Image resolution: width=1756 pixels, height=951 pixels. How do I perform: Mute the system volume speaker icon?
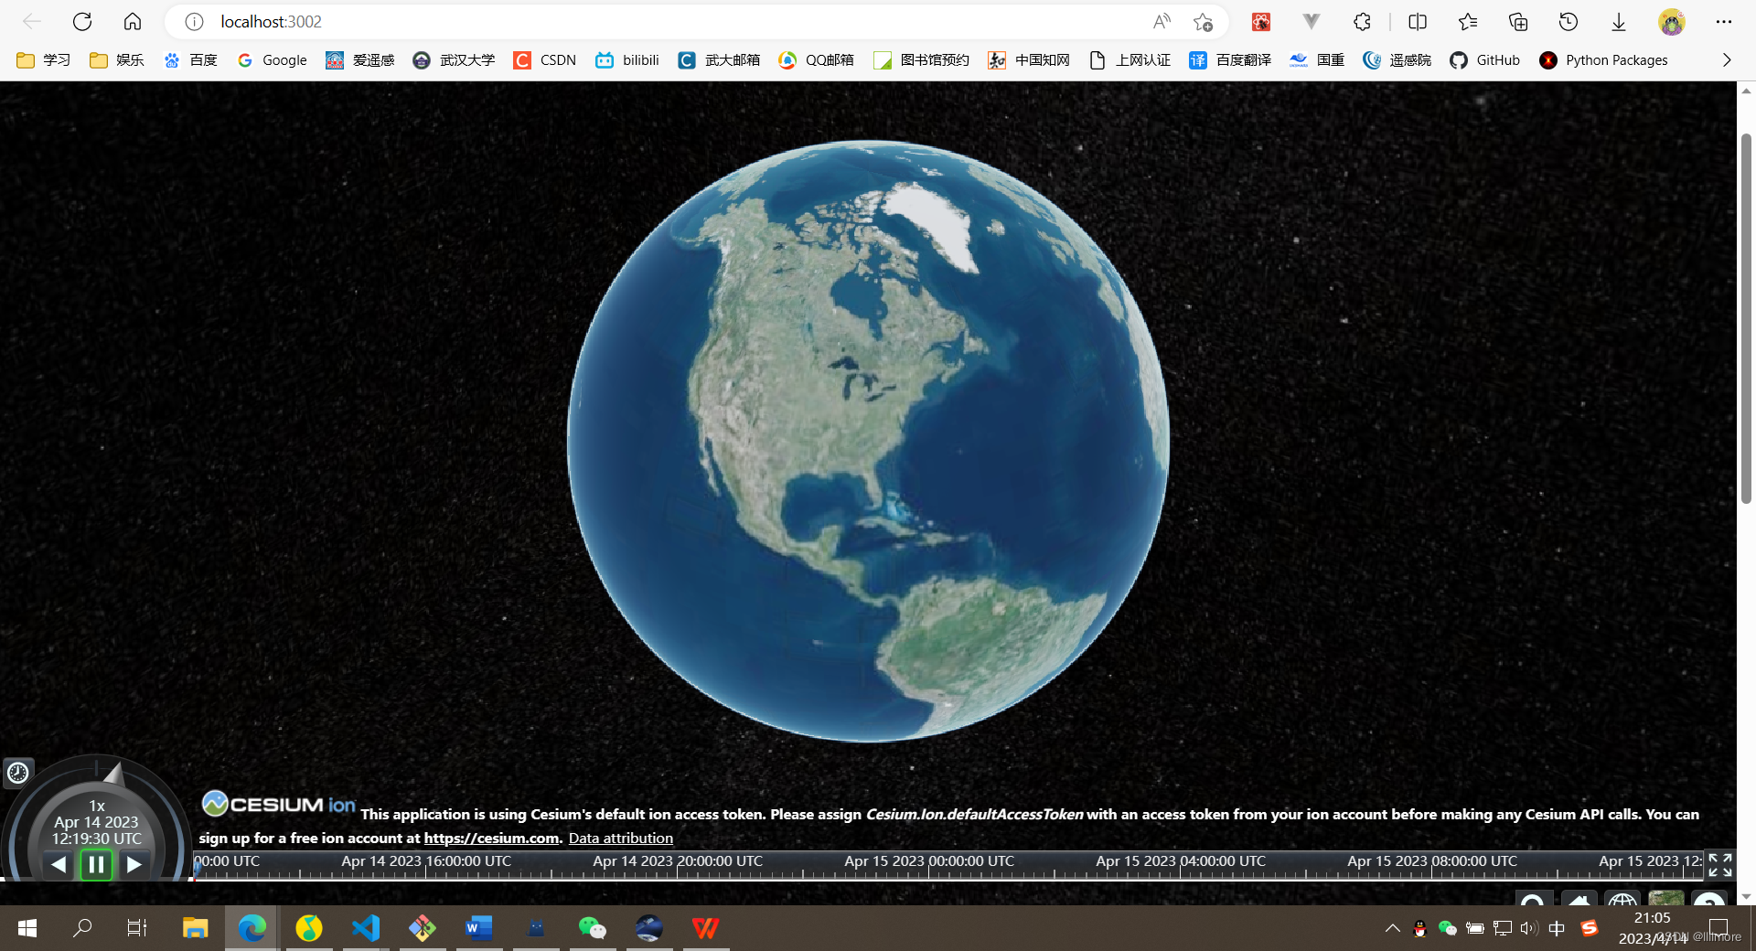tap(1528, 930)
